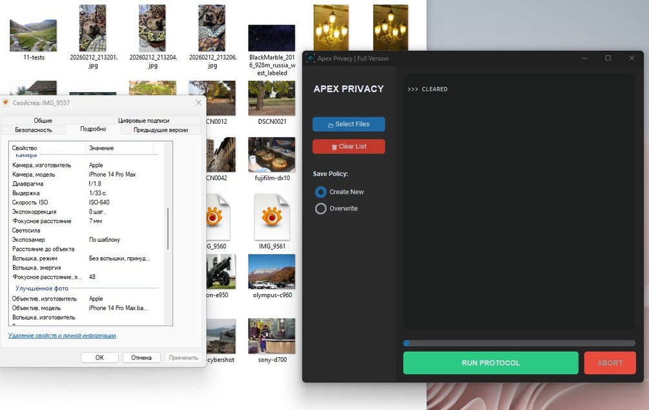Viewport: 649px width, 410px height.
Task: Select the DSCN0021 image thumbnail
Action: tap(271, 99)
